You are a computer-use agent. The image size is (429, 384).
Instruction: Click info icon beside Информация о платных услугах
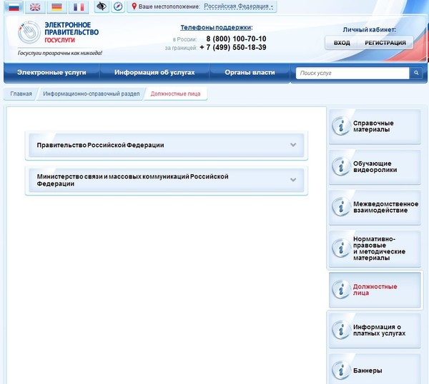(340, 330)
